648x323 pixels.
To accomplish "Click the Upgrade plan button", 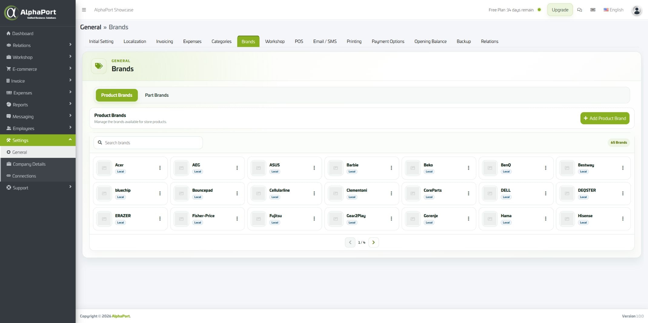I will [x=560, y=10].
